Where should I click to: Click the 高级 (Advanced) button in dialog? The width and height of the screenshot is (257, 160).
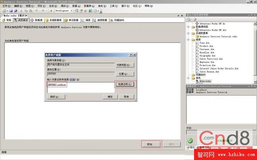(56, 97)
